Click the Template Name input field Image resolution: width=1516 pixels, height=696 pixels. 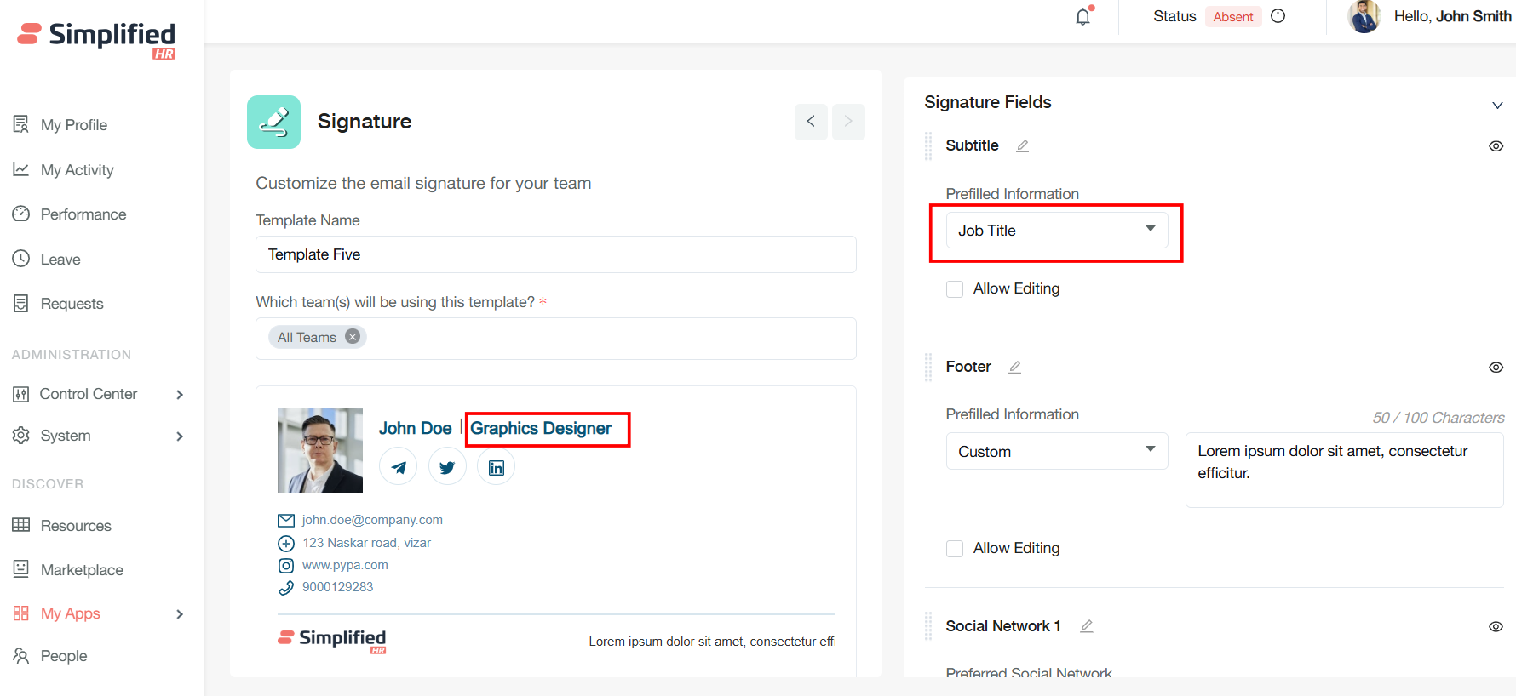[555, 254]
